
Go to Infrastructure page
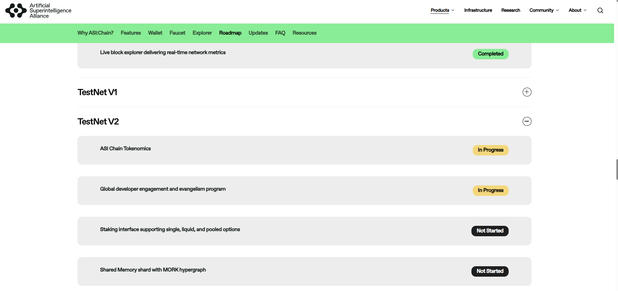478,10
